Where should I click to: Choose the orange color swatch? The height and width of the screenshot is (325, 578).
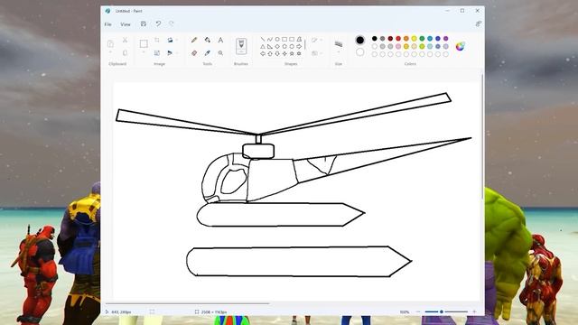pyautogui.click(x=406, y=38)
